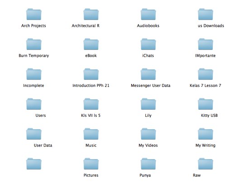The width and height of the screenshot is (249, 187).
Task: Select the Raw folder icon
Action: [206, 164]
